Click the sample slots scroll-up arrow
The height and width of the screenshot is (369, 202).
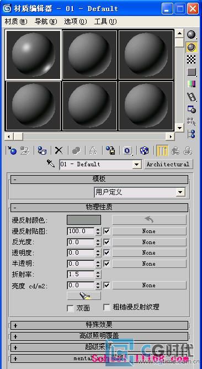(180, 33)
